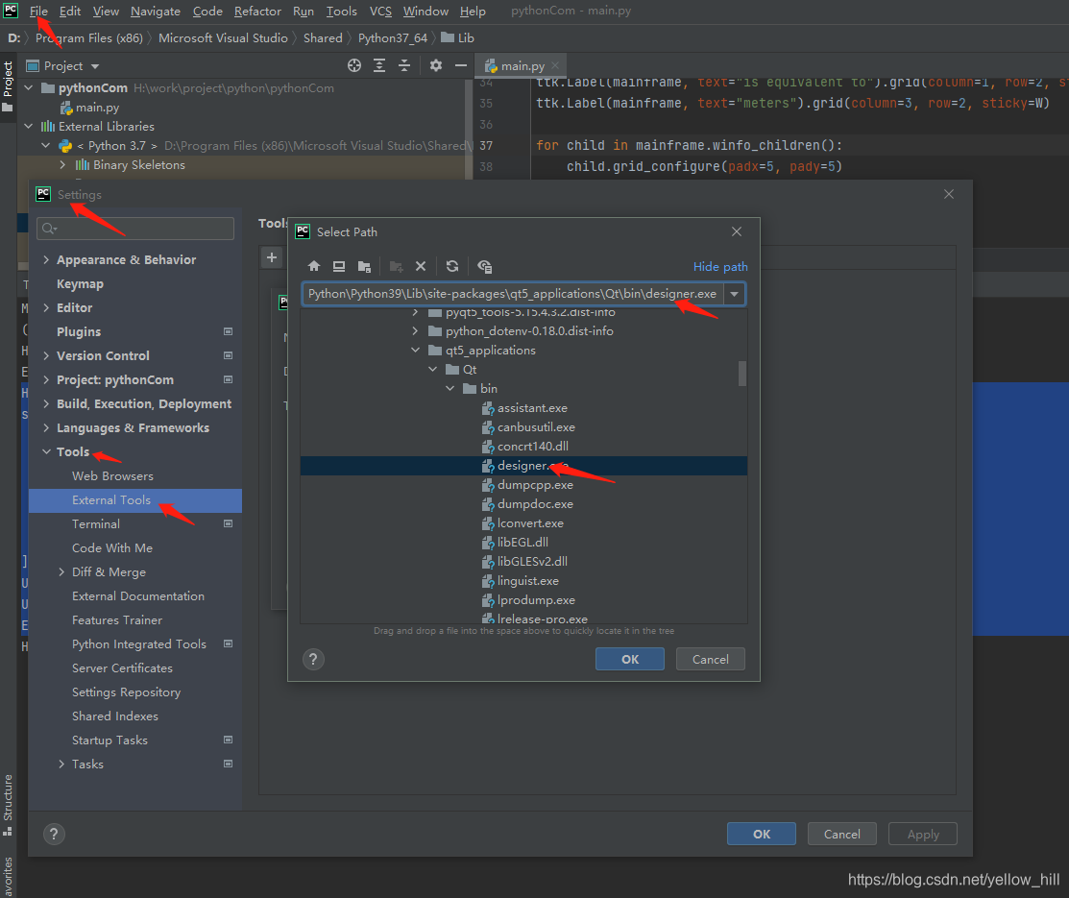Collapse All icon in the Project panel toolbar
The image size is (1069, 898).
pyautogui.click(x=404, y=65)
